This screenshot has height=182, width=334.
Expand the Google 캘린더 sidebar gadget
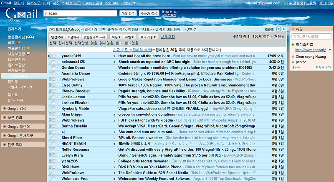click(23, 127)
